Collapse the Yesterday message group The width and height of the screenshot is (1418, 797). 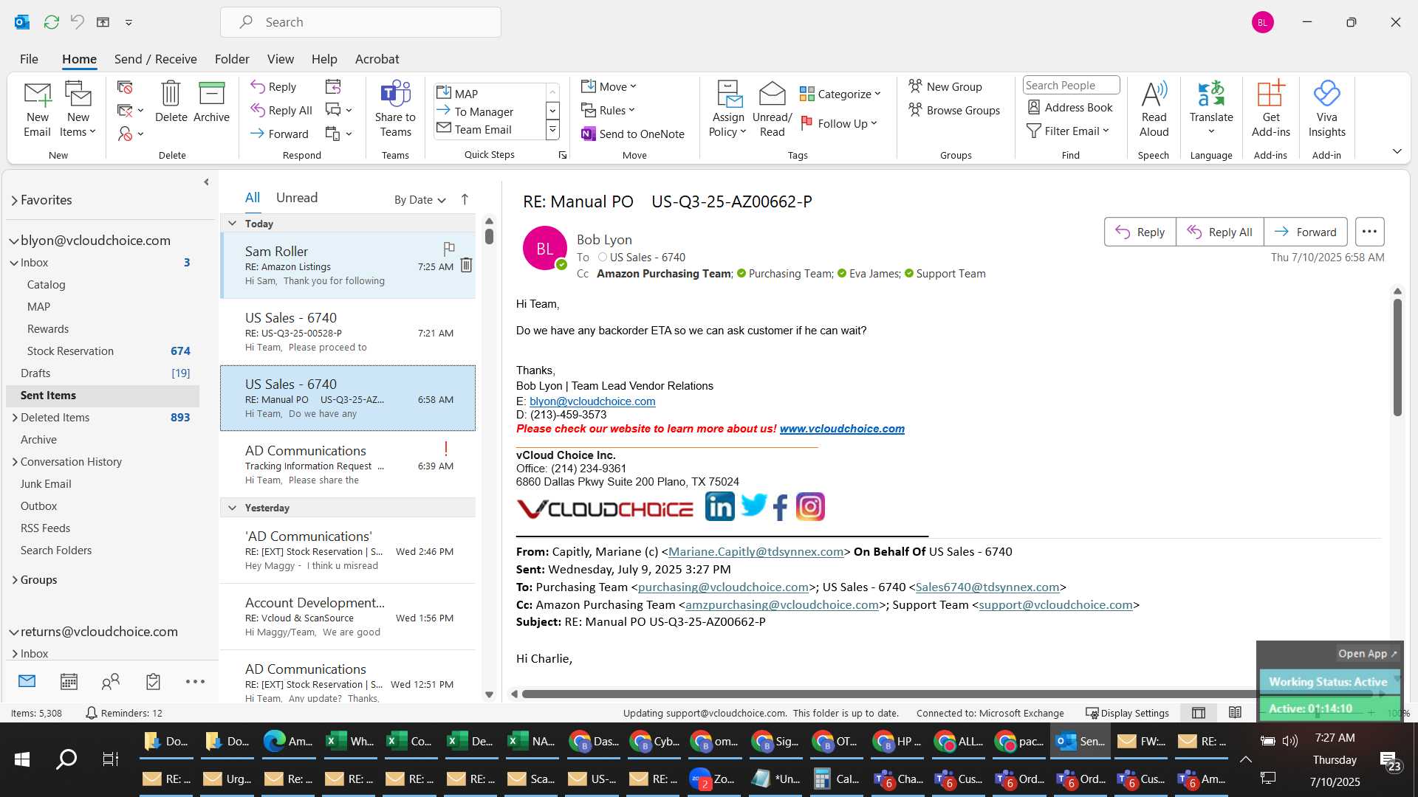pyautogui.click(x=232, y=508)
